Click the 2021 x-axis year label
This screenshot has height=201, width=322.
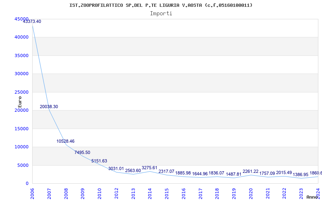pos(268,194)
